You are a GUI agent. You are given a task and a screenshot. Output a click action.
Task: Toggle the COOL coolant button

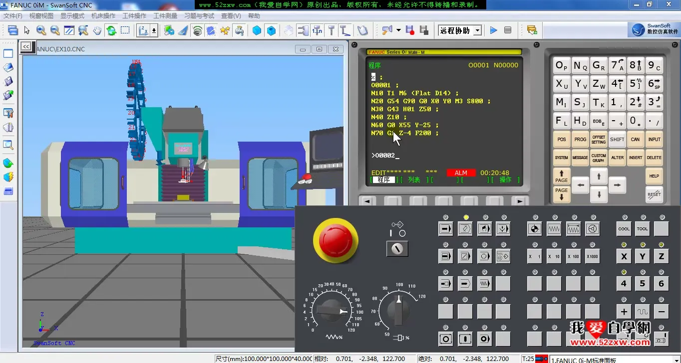(x=624, y=229)
